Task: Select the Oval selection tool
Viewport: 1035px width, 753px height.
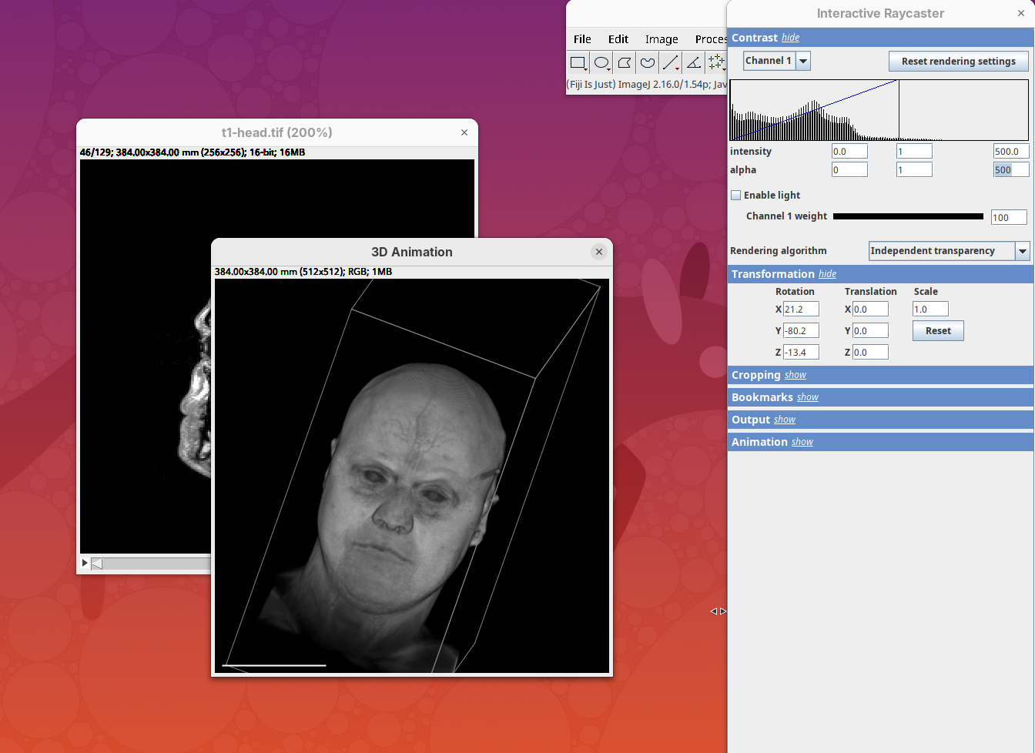Action: click(601, 63)
